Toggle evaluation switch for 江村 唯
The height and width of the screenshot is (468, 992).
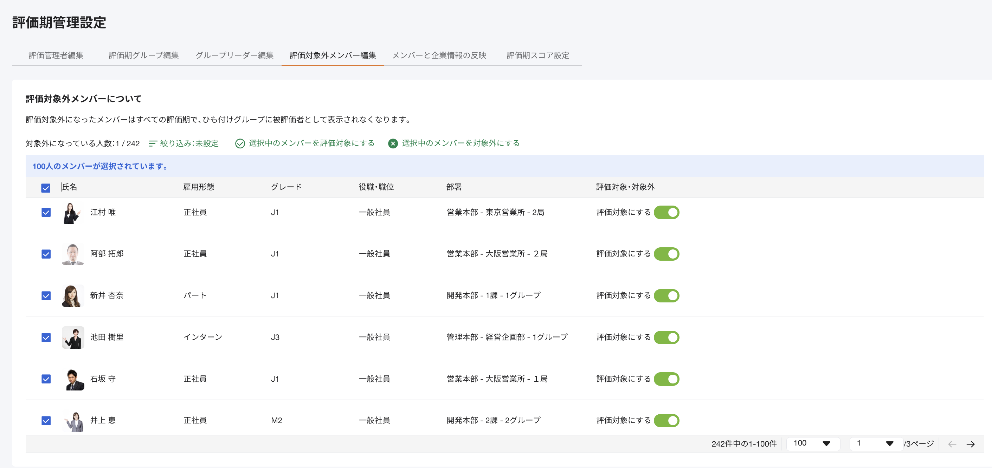666,213
